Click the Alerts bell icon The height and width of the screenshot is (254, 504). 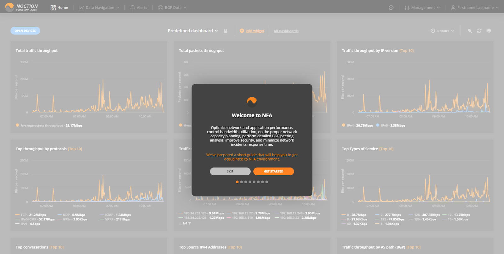click(133, 8)
